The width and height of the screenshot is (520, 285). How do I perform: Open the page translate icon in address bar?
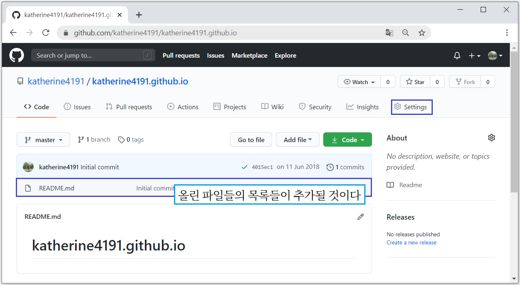click(389, 33)
